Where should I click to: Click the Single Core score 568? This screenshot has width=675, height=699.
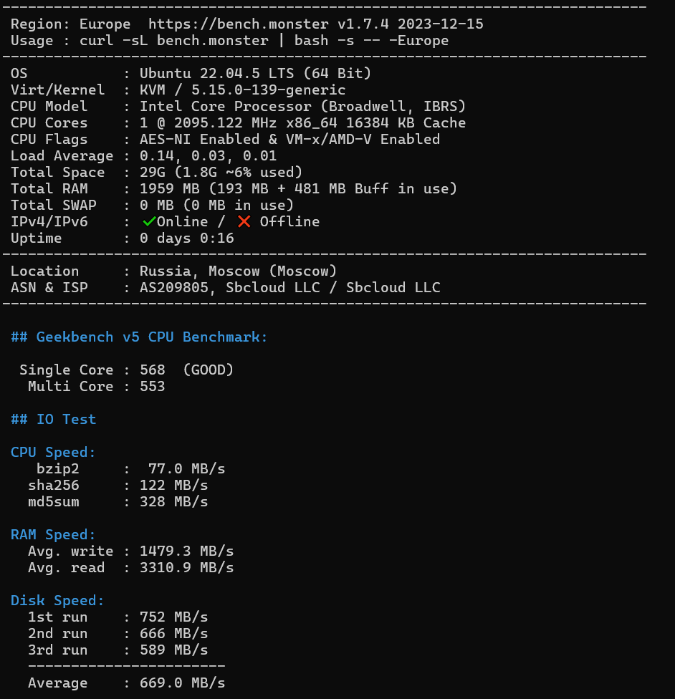pos(152,370)
